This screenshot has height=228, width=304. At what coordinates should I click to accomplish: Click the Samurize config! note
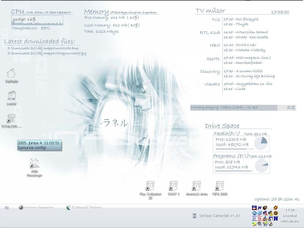point(39,145)
